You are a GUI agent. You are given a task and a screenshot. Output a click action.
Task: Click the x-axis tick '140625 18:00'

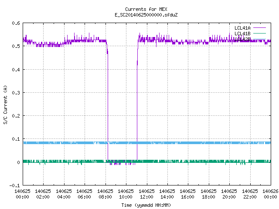point(208,194)
